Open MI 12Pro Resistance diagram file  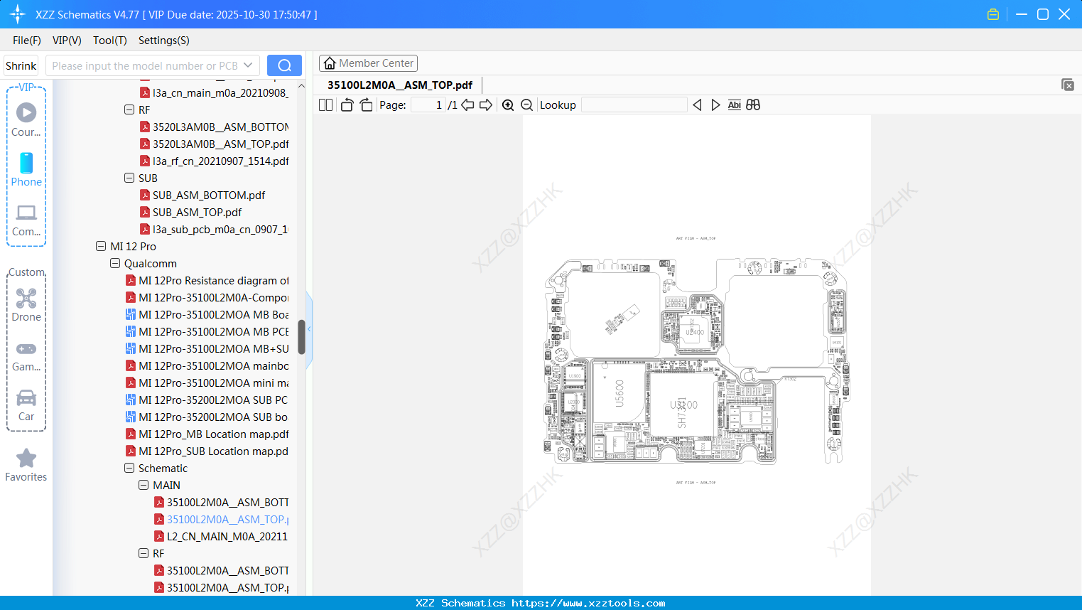click(213, 281)
